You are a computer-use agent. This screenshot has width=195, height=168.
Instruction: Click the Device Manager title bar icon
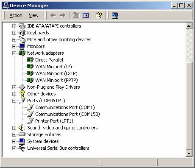pos(6,6)
